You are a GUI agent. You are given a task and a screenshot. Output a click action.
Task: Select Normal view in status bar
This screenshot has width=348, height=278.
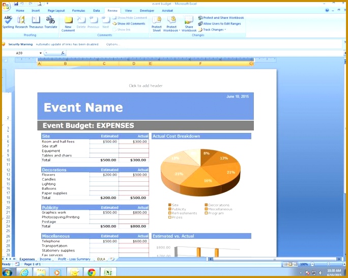285,264
